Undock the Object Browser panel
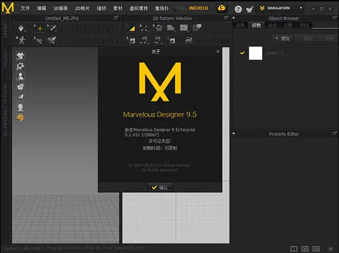 pos(334,18)
